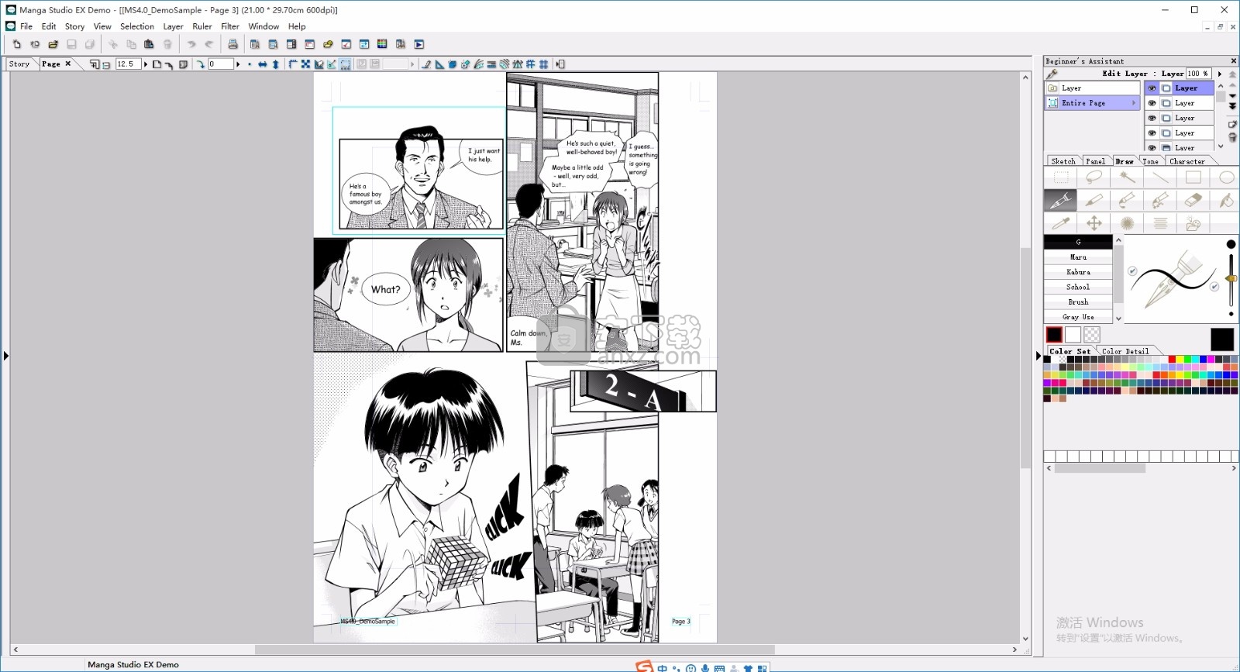The image size is (1240, 672).
Task: Choose the Kabura pen preset
Action: coord(1078,272)
